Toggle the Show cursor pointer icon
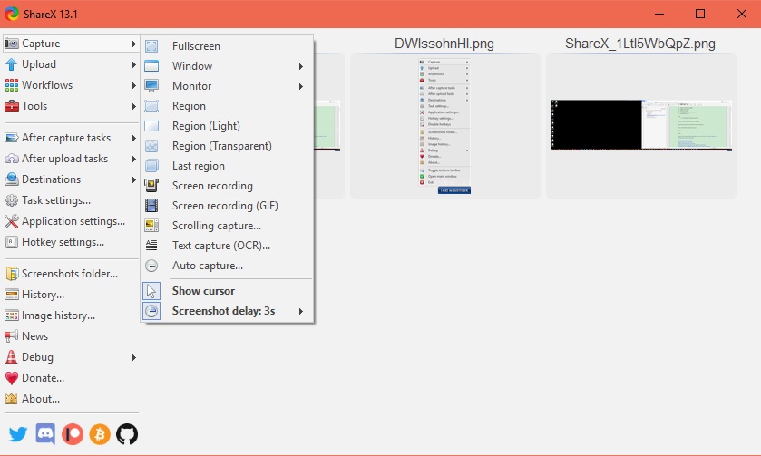761x456 pixels. [151, 291]
